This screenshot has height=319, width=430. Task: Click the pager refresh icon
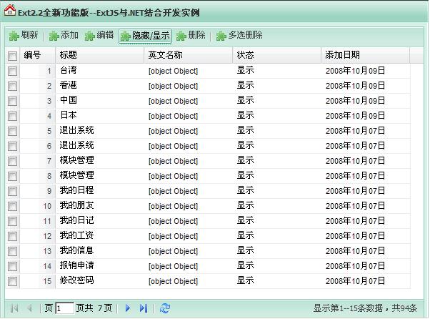click(x=165, y=308)
